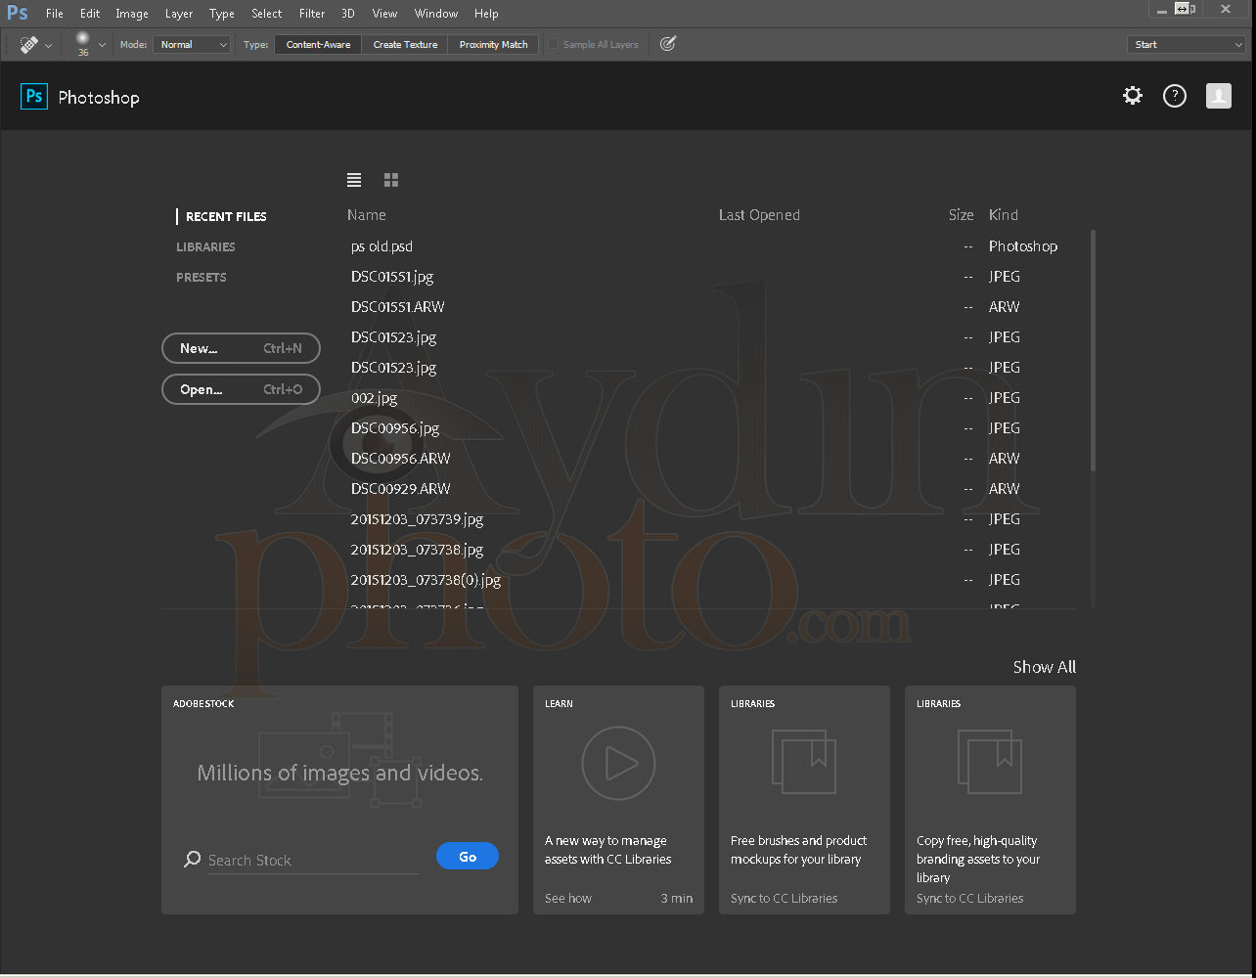Sort by Kind column header
The image size is (1256, 978).
pyautogui.click(x=1004, y=215)
